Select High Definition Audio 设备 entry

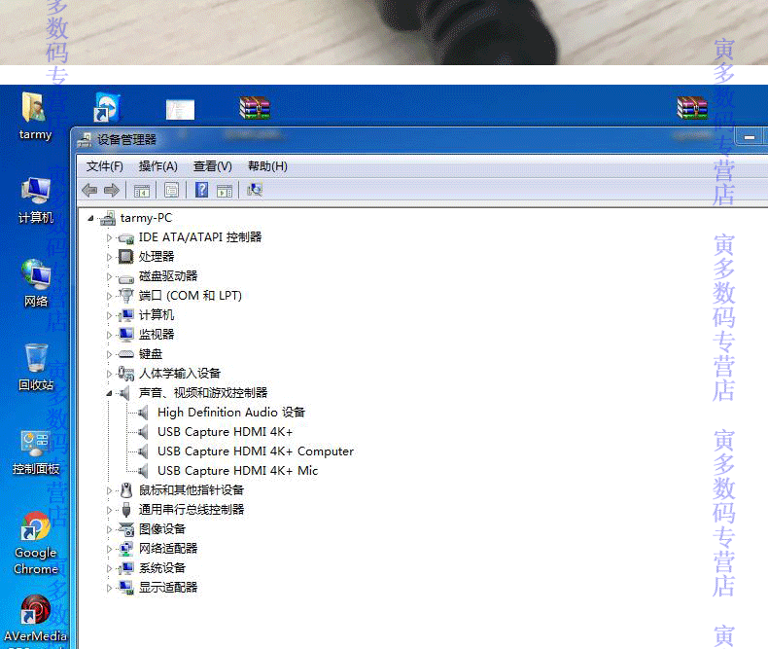click(x=231, y=413)
